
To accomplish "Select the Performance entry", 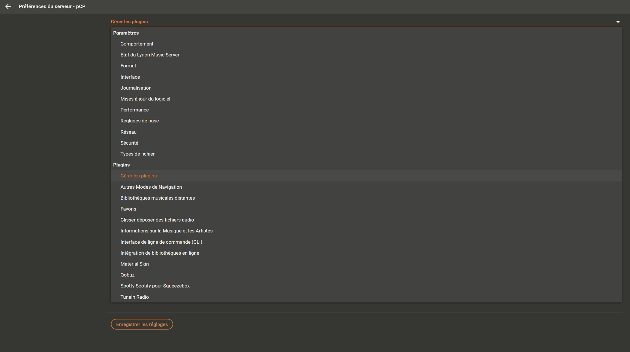I will tap(135, 110).
